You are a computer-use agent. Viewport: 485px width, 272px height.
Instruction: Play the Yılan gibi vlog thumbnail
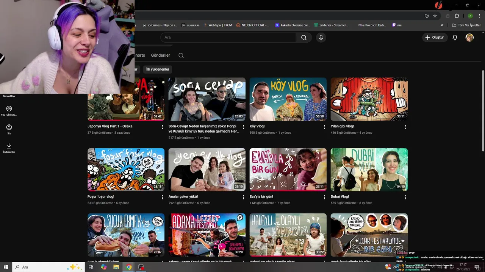(x=369, y=99)
